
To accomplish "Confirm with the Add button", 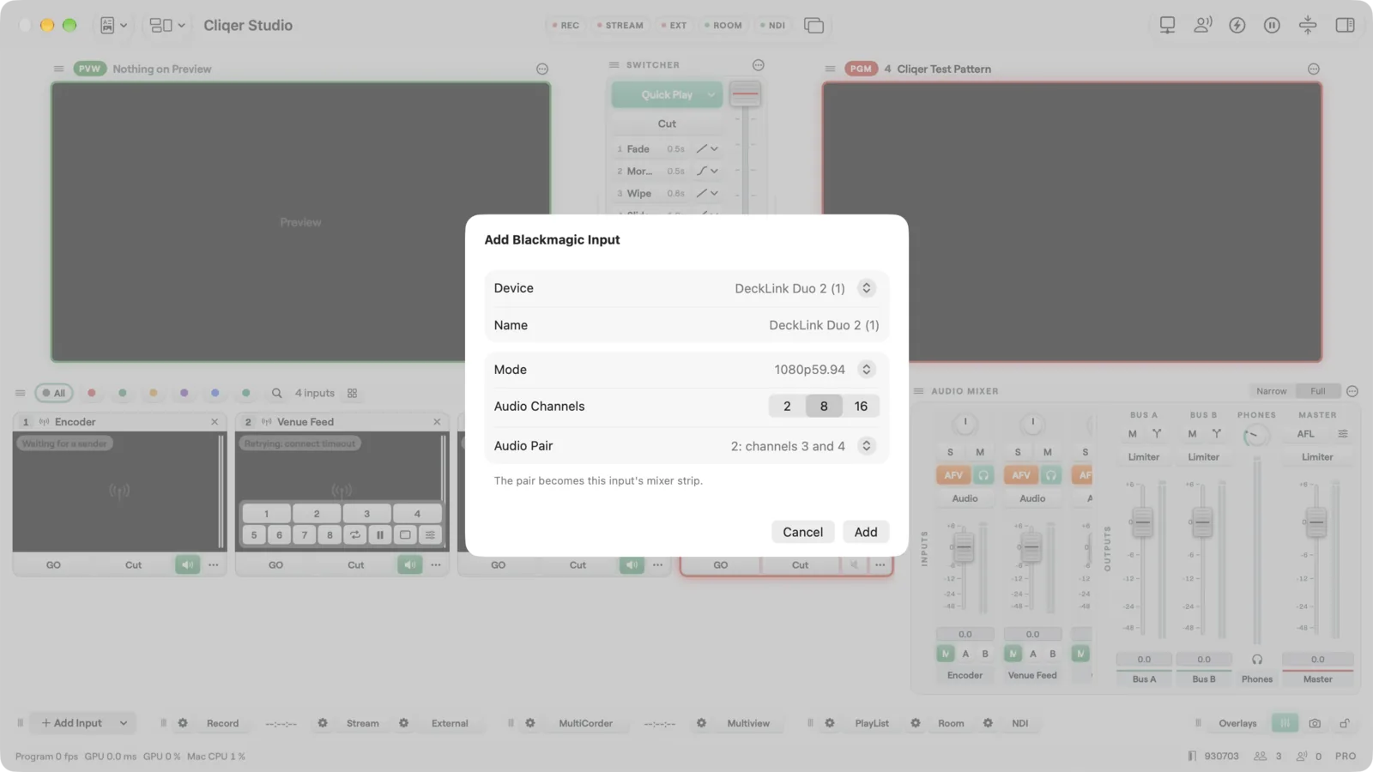I will pos(866,532).
